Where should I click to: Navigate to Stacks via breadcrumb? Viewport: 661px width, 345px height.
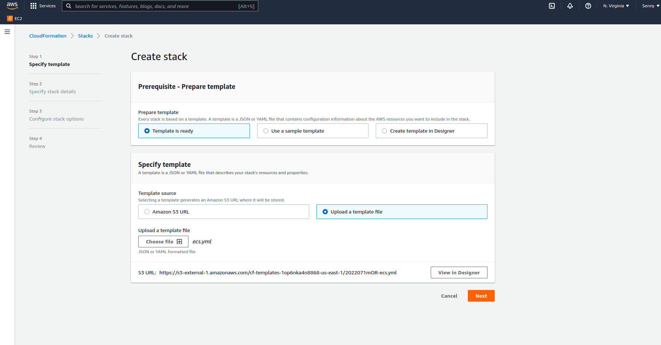85,36
